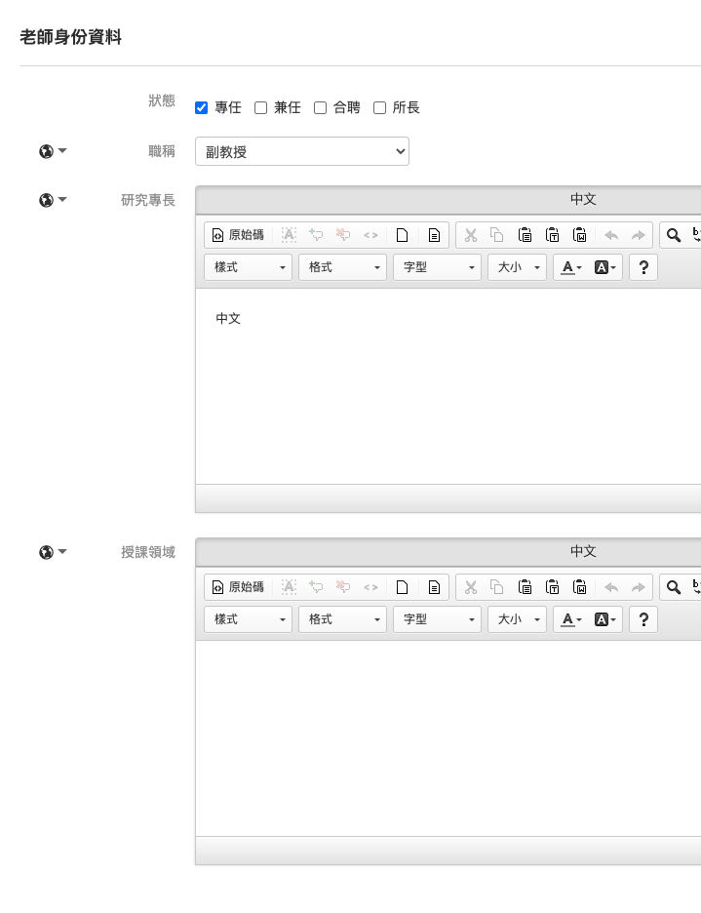Click the globe language button beside 職稱
This screenshot has height=913, width=701.
pos(53,151)
